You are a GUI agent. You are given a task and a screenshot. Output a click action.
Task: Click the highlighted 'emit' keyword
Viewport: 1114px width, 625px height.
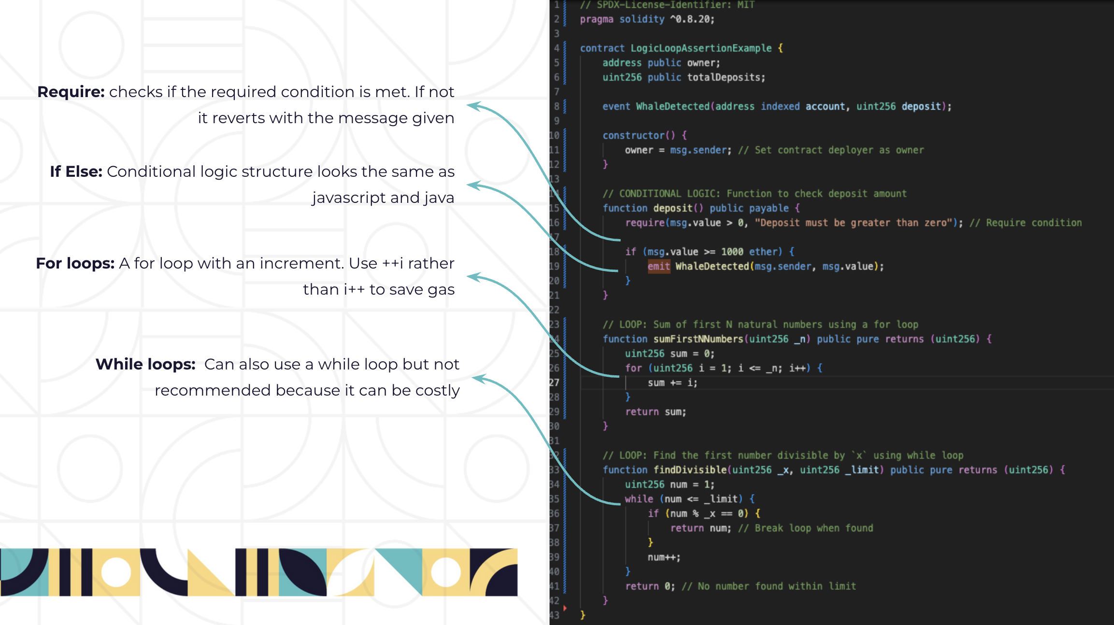pyautogui.click(x=659, y=266)
